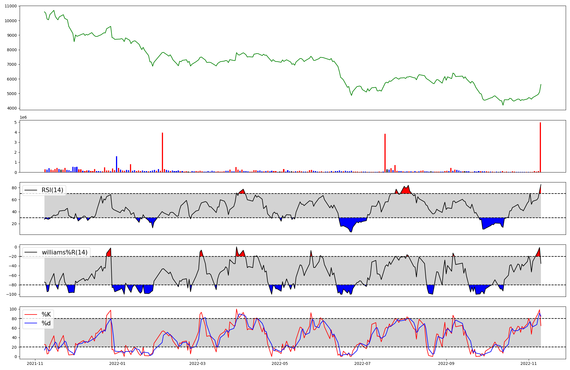This screenshot has height=370, width=570.
Task: Click the 2022-07 date tick label
Action: click(x=362, y=363)
